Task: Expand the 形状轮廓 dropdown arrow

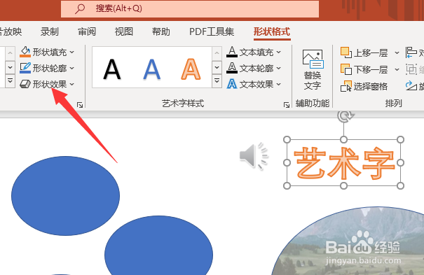Action: (x=72, y=69)
